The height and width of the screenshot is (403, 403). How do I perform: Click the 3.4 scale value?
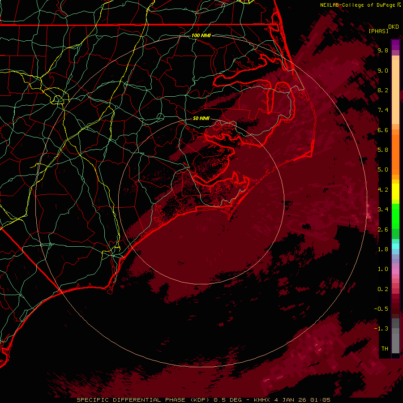click(383, 210)
